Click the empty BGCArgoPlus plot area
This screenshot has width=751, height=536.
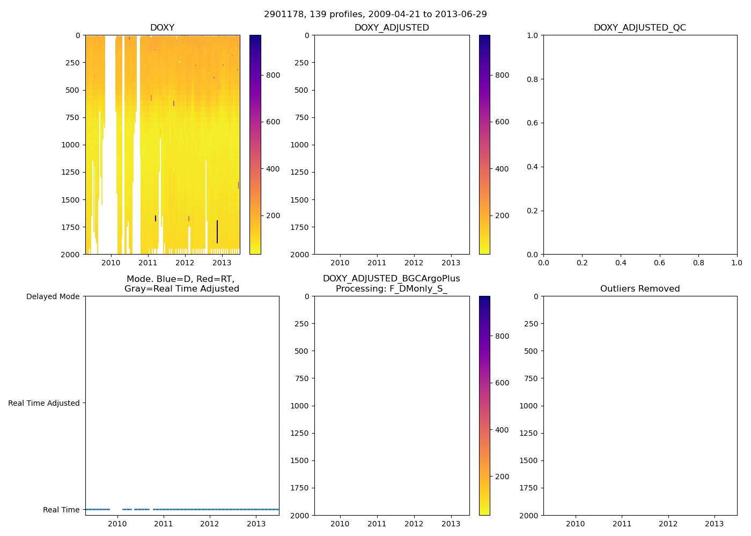point(392,406)
